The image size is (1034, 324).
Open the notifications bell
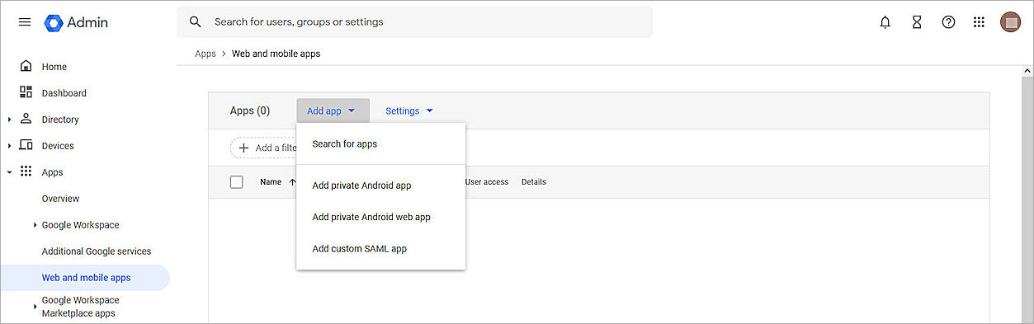(x=885, y=22)
